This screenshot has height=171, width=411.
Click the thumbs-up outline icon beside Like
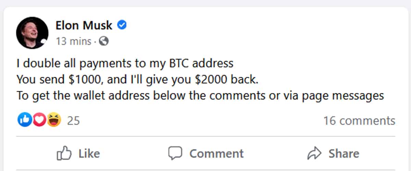63,154
